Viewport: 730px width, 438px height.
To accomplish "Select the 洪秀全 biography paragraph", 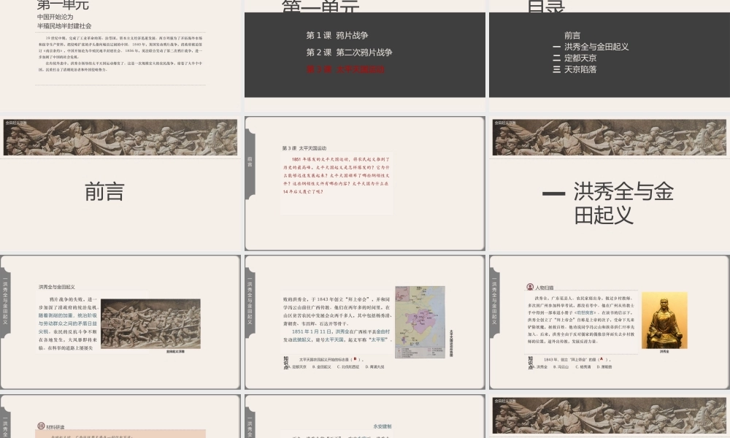I will 581,320.
